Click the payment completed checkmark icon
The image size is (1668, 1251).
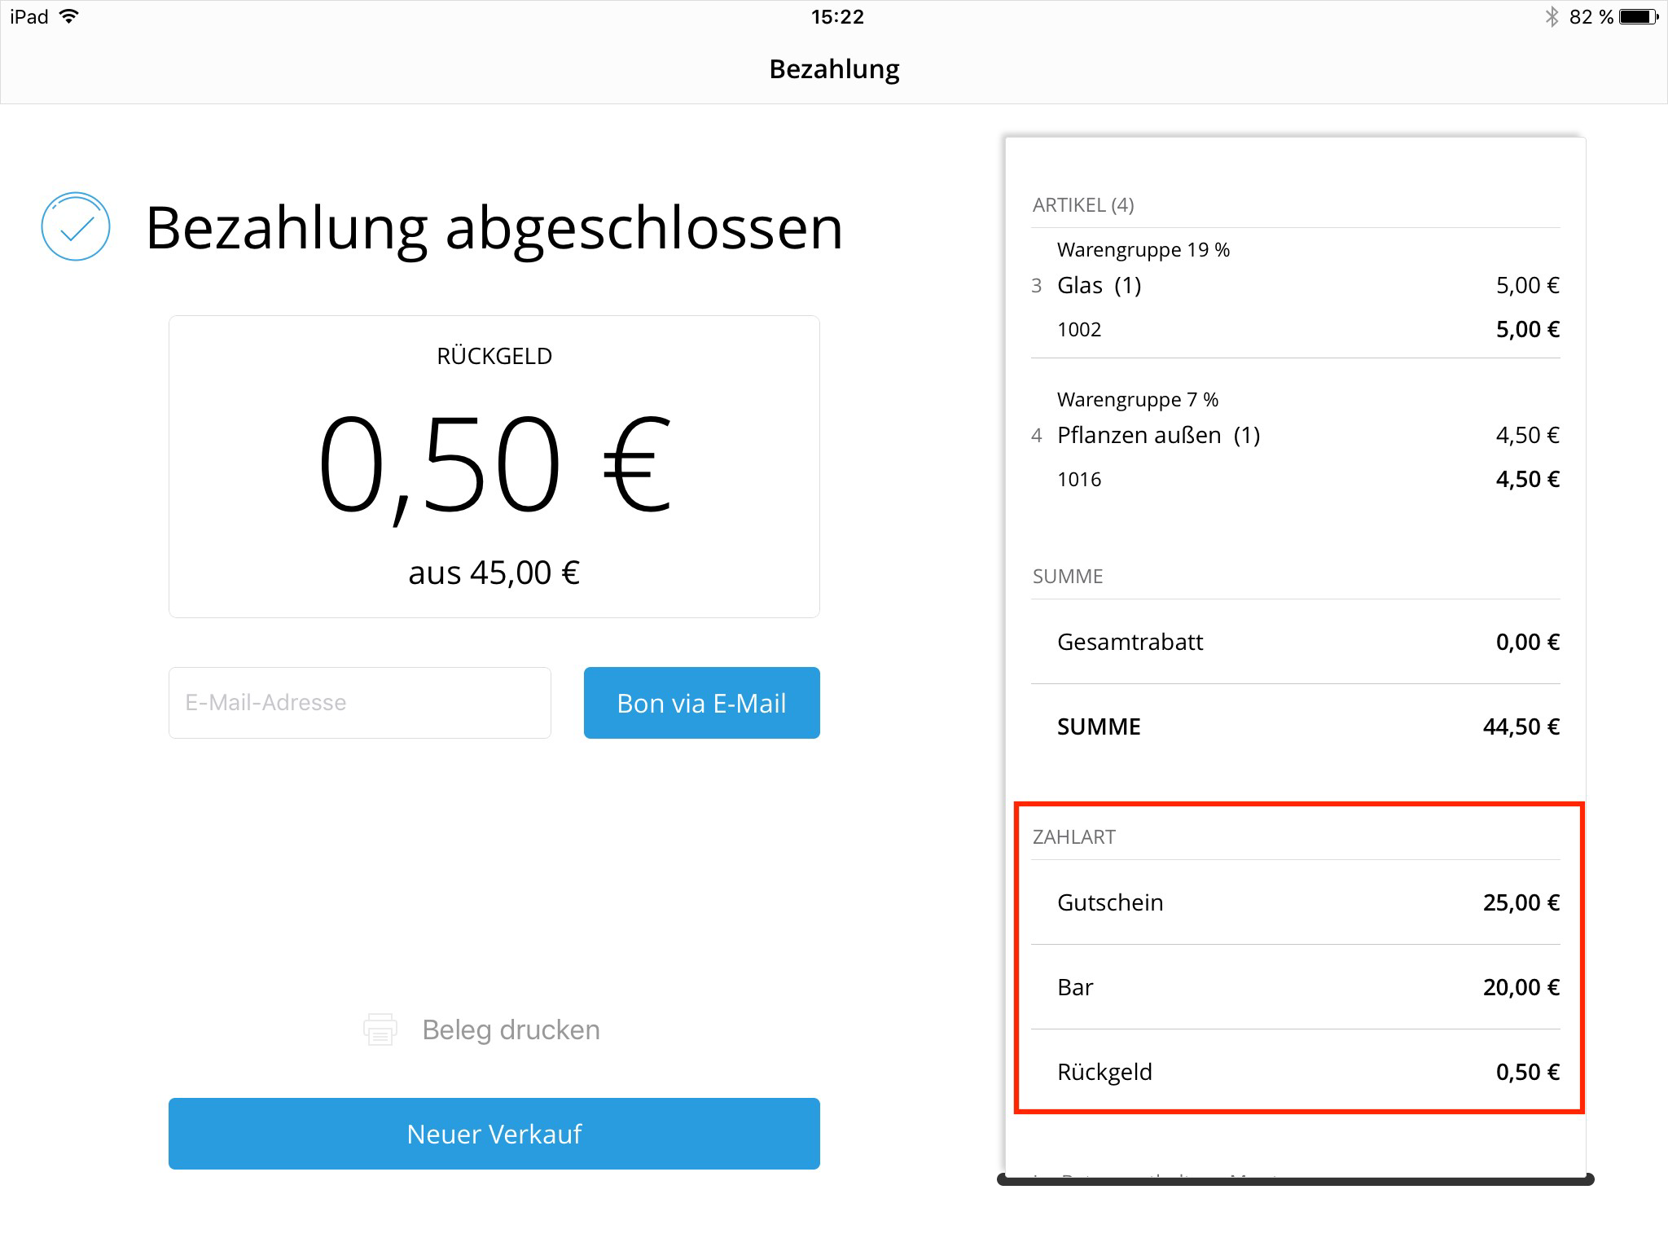[76, 226]
